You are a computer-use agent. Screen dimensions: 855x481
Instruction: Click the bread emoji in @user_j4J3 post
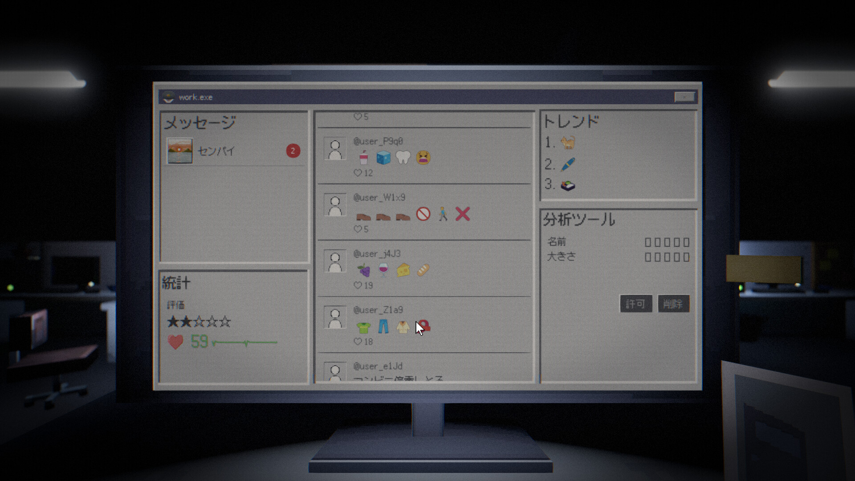423,270
